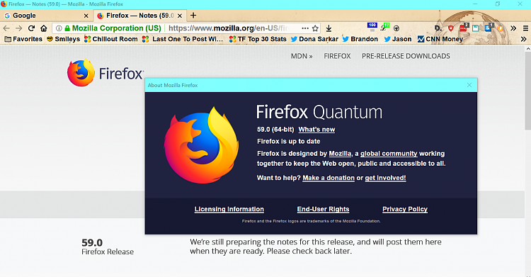
Task: Open Privacy Policy link
Action: click(405, 209)
